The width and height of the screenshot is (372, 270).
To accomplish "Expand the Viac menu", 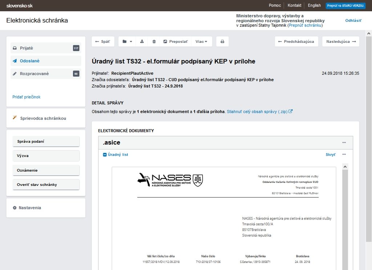I will coord(201,41).
